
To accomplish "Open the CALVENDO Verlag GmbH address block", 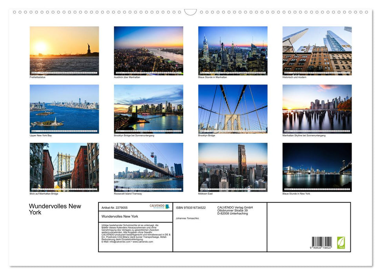I will 233,210.
